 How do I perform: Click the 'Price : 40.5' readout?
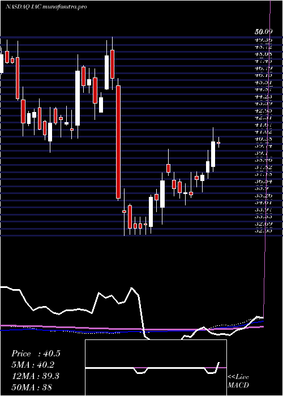[x=36, y=354]
